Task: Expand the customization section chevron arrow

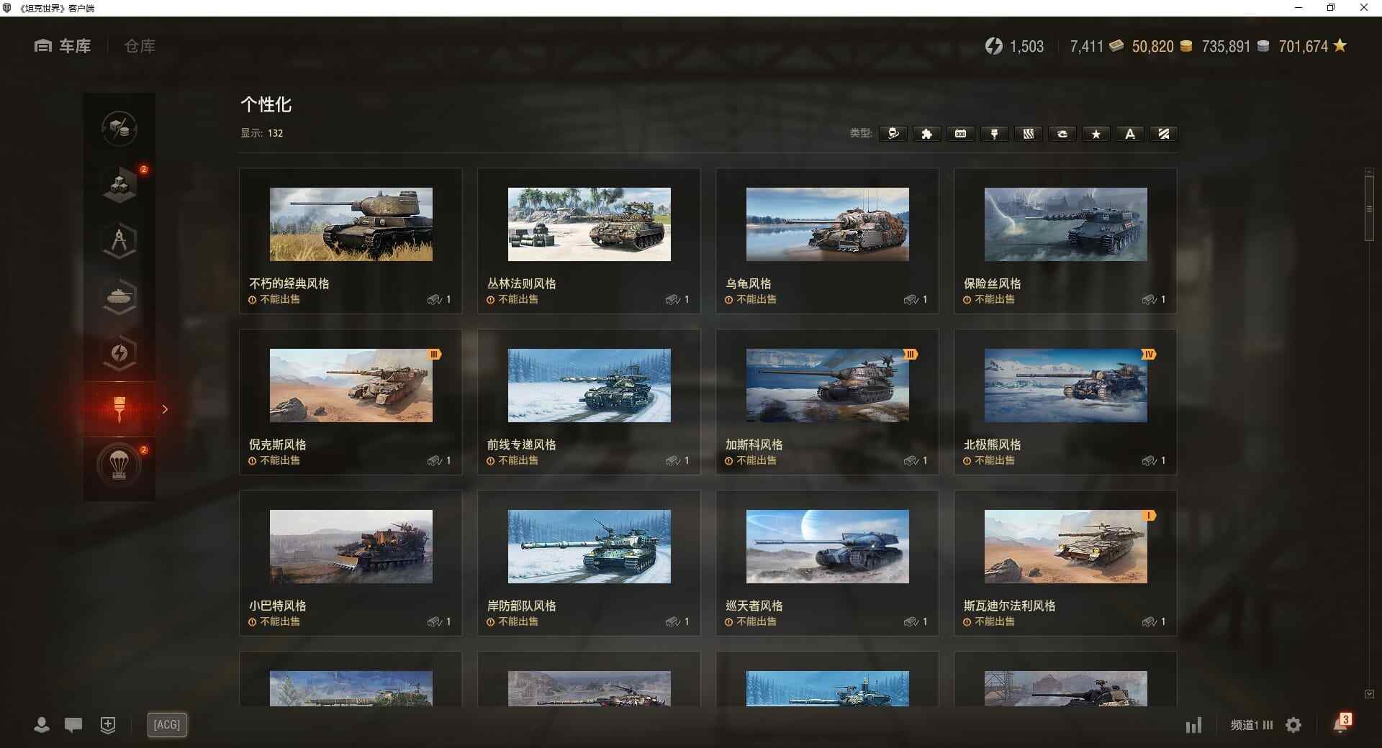Action: coord(165,409)
